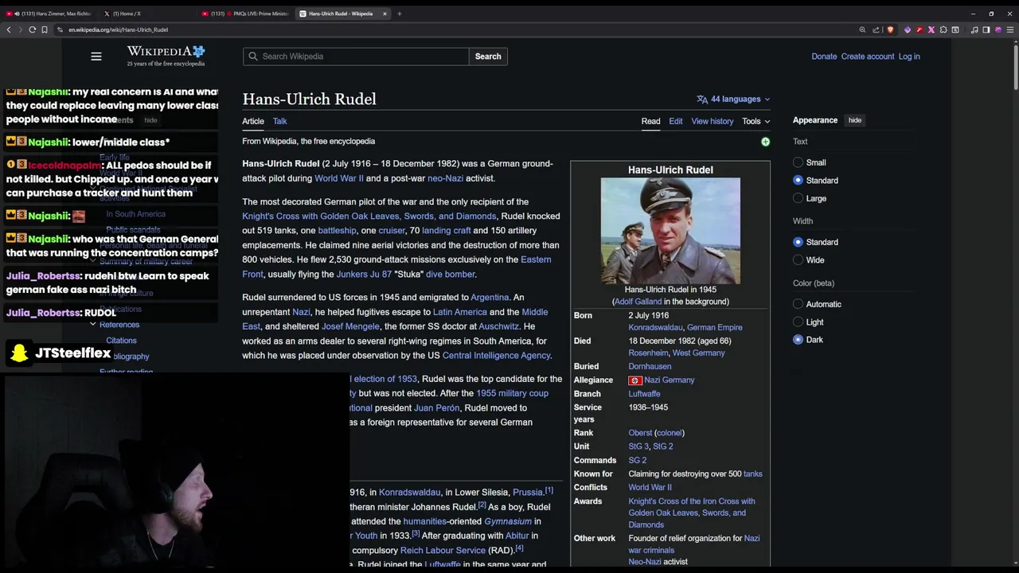Switch to the Home / X tab
Image resolution: width=1019 pixels, height=573 pixels.
click(127, 14)
